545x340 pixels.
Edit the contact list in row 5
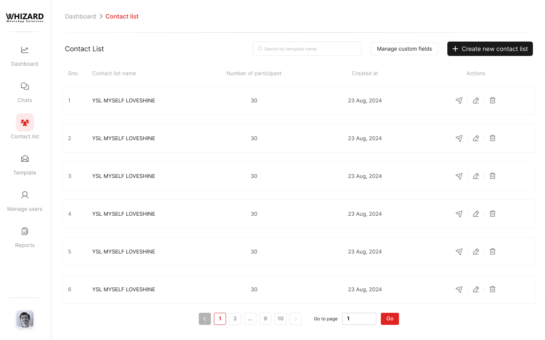click(476, 252)
